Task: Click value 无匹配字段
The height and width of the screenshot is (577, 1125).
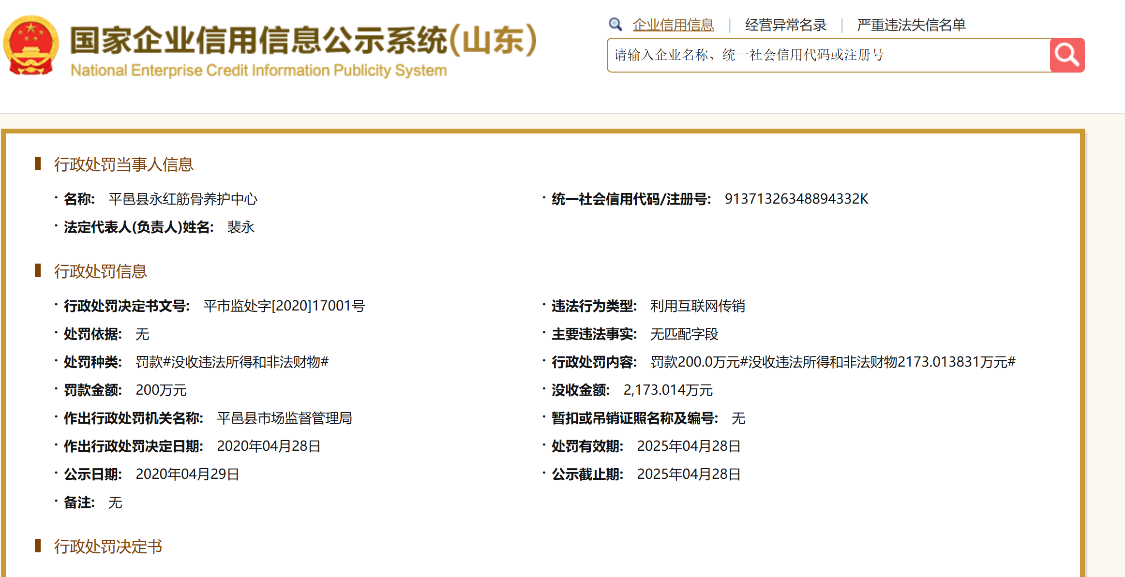Action: [684, 334]
